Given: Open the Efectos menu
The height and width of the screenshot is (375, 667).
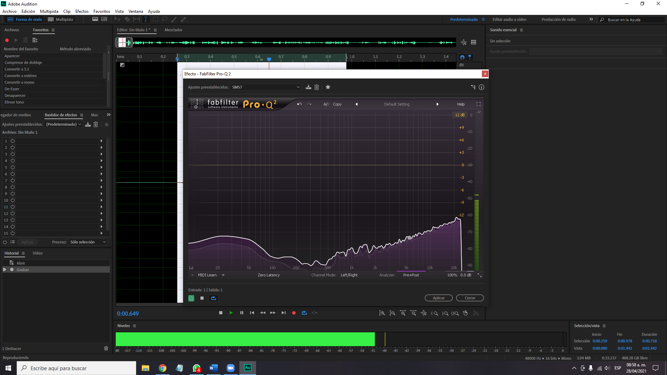Looking at the screenshot, I should (x=82, y=11).
